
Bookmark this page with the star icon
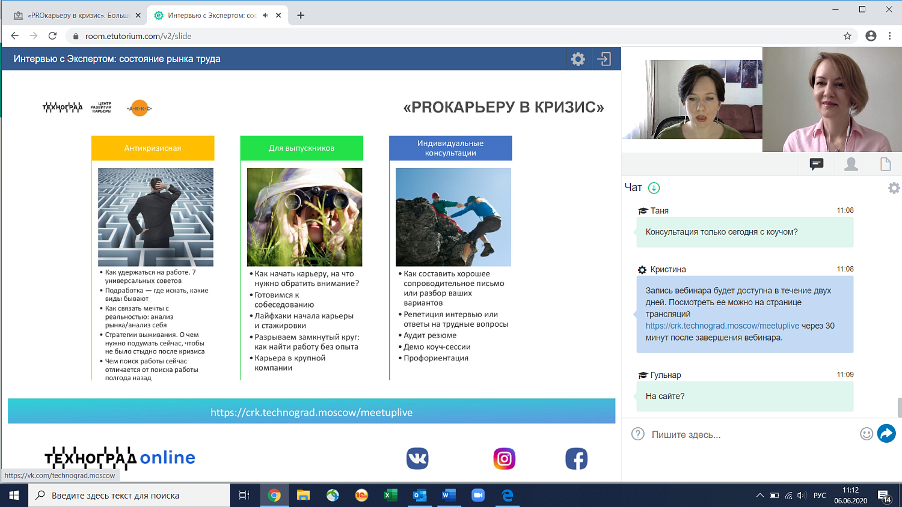(x=847, y=36)
